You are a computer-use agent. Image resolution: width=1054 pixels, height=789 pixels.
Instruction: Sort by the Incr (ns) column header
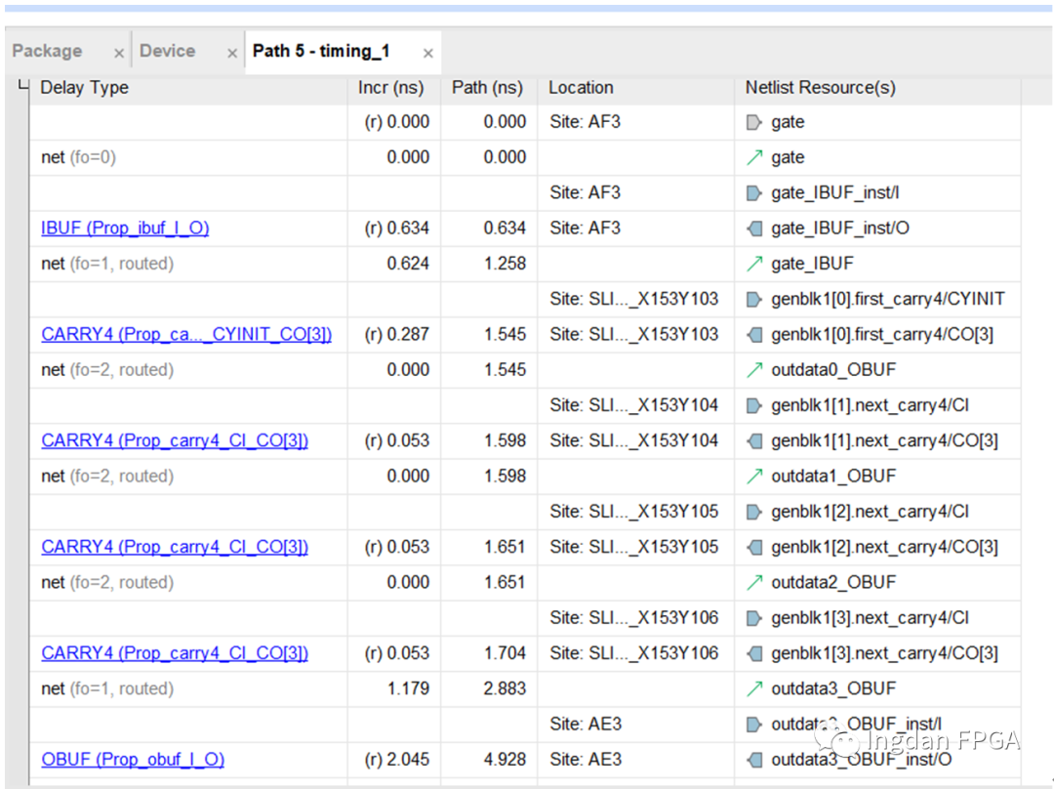click(390, 88)
